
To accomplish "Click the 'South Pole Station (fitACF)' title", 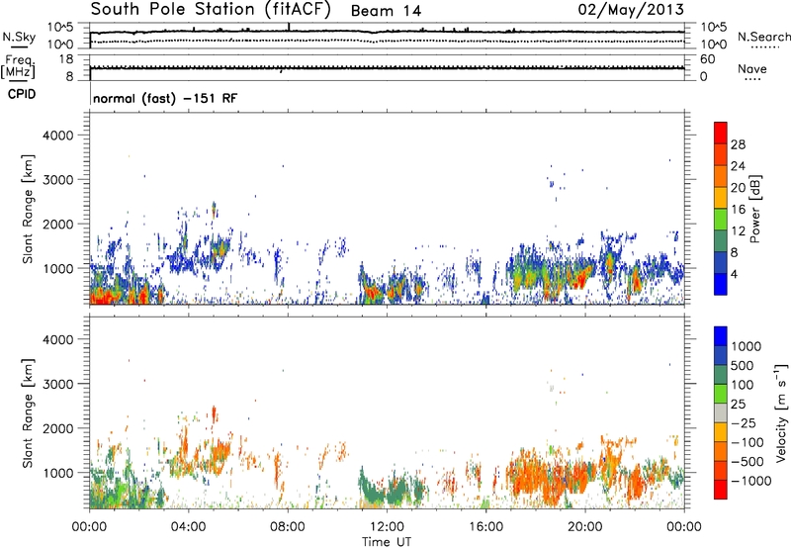I will (211, 10).
